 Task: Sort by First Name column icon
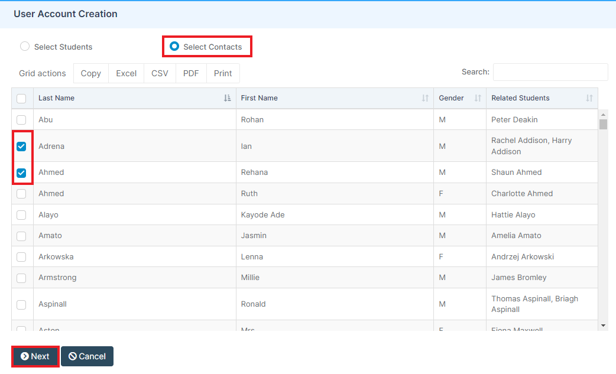[425, 98]
